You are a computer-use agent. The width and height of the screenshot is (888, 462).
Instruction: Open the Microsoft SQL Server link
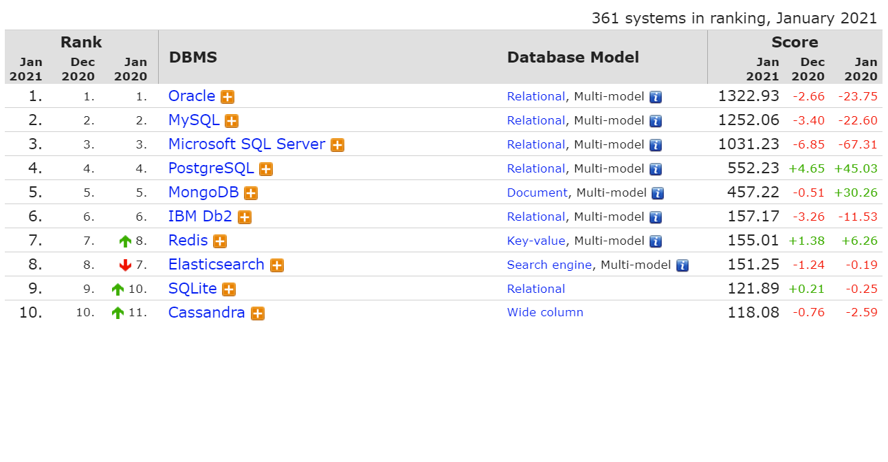(247, 144)
